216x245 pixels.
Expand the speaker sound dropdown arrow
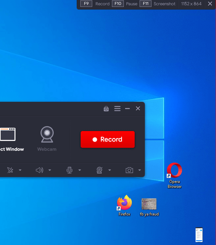pos(50,170)
